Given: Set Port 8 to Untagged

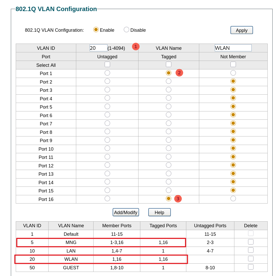Looking at the screenshot, I should tap(107, 132).
